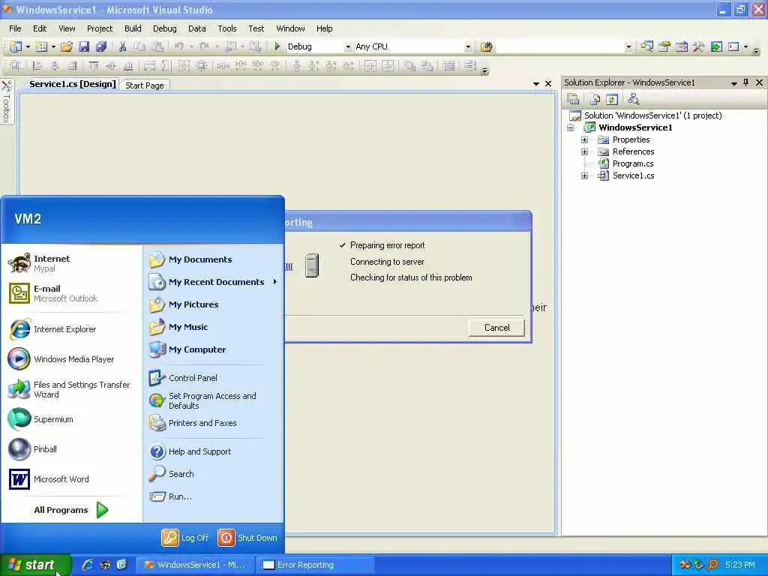Open the Build menu
The image size is (768, 576).
point(133,28)
